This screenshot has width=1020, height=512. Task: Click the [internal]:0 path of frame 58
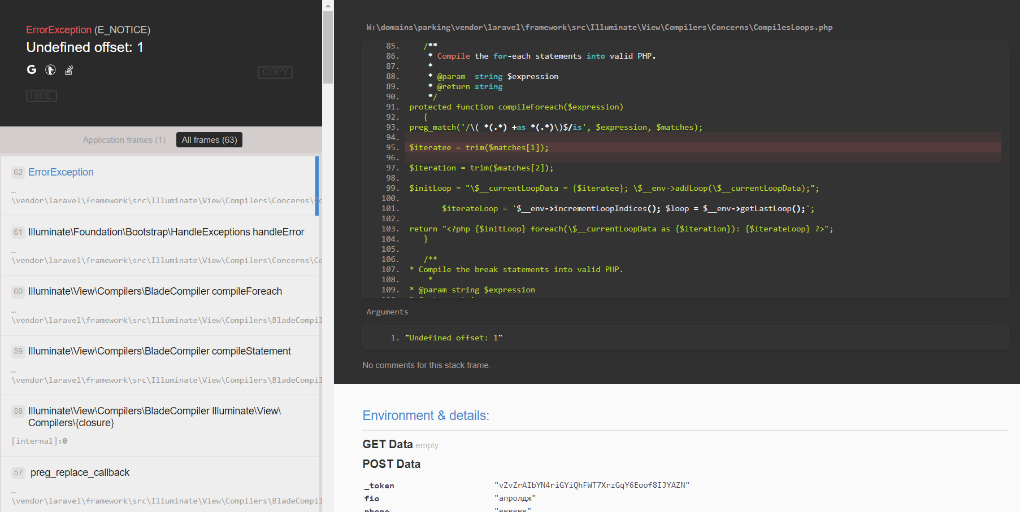tap(39, 441)
